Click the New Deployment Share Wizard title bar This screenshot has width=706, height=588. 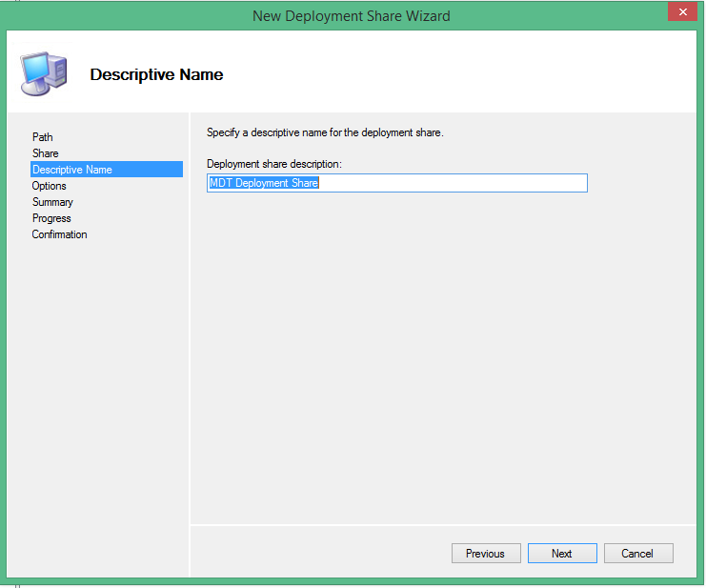[352, 15]
